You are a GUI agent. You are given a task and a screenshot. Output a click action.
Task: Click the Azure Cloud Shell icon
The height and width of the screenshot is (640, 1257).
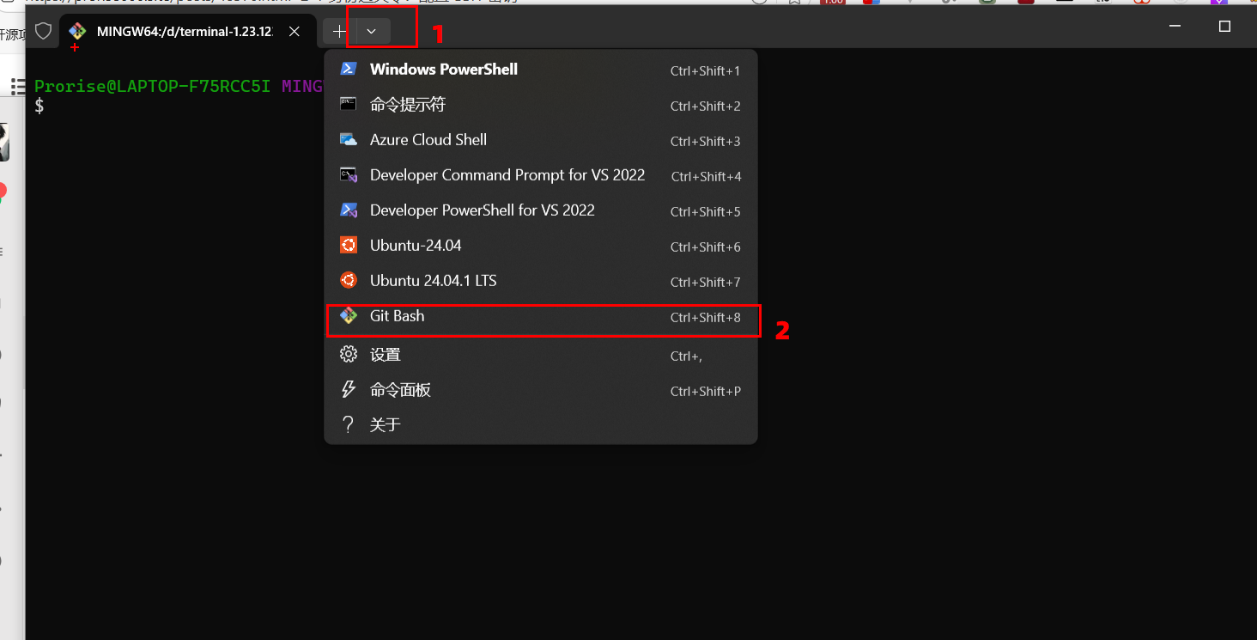coord(349,140)
